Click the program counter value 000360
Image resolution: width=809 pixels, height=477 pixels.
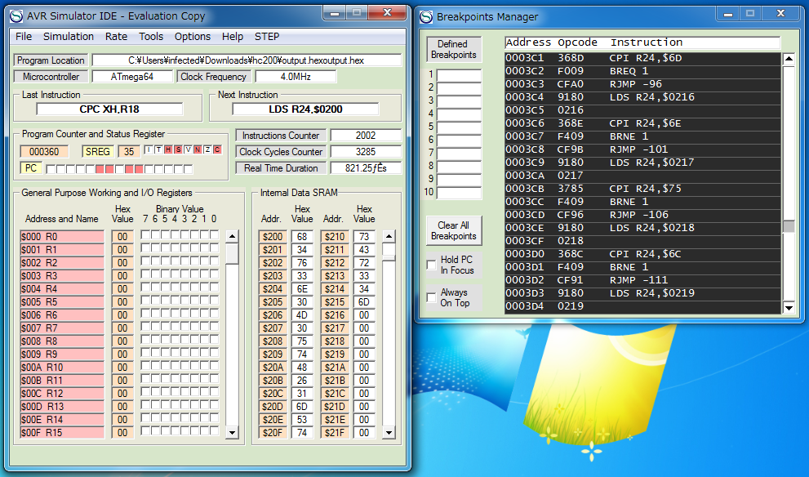(44, 152)
